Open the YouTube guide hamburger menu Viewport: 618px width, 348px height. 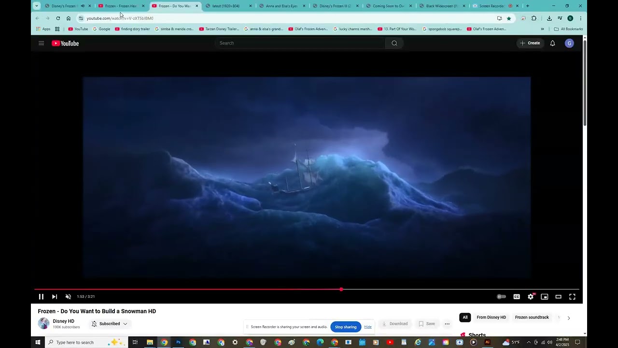41,43
